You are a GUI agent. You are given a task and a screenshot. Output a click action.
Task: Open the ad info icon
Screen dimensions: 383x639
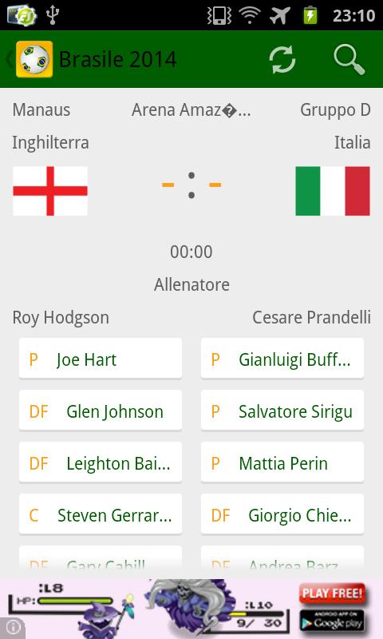13,627
